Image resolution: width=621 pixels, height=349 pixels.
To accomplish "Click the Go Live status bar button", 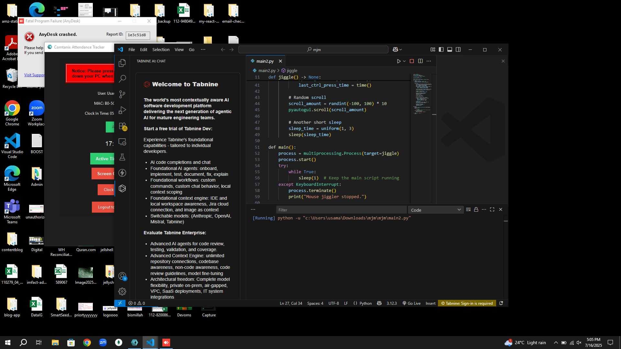I will (411, 303).
